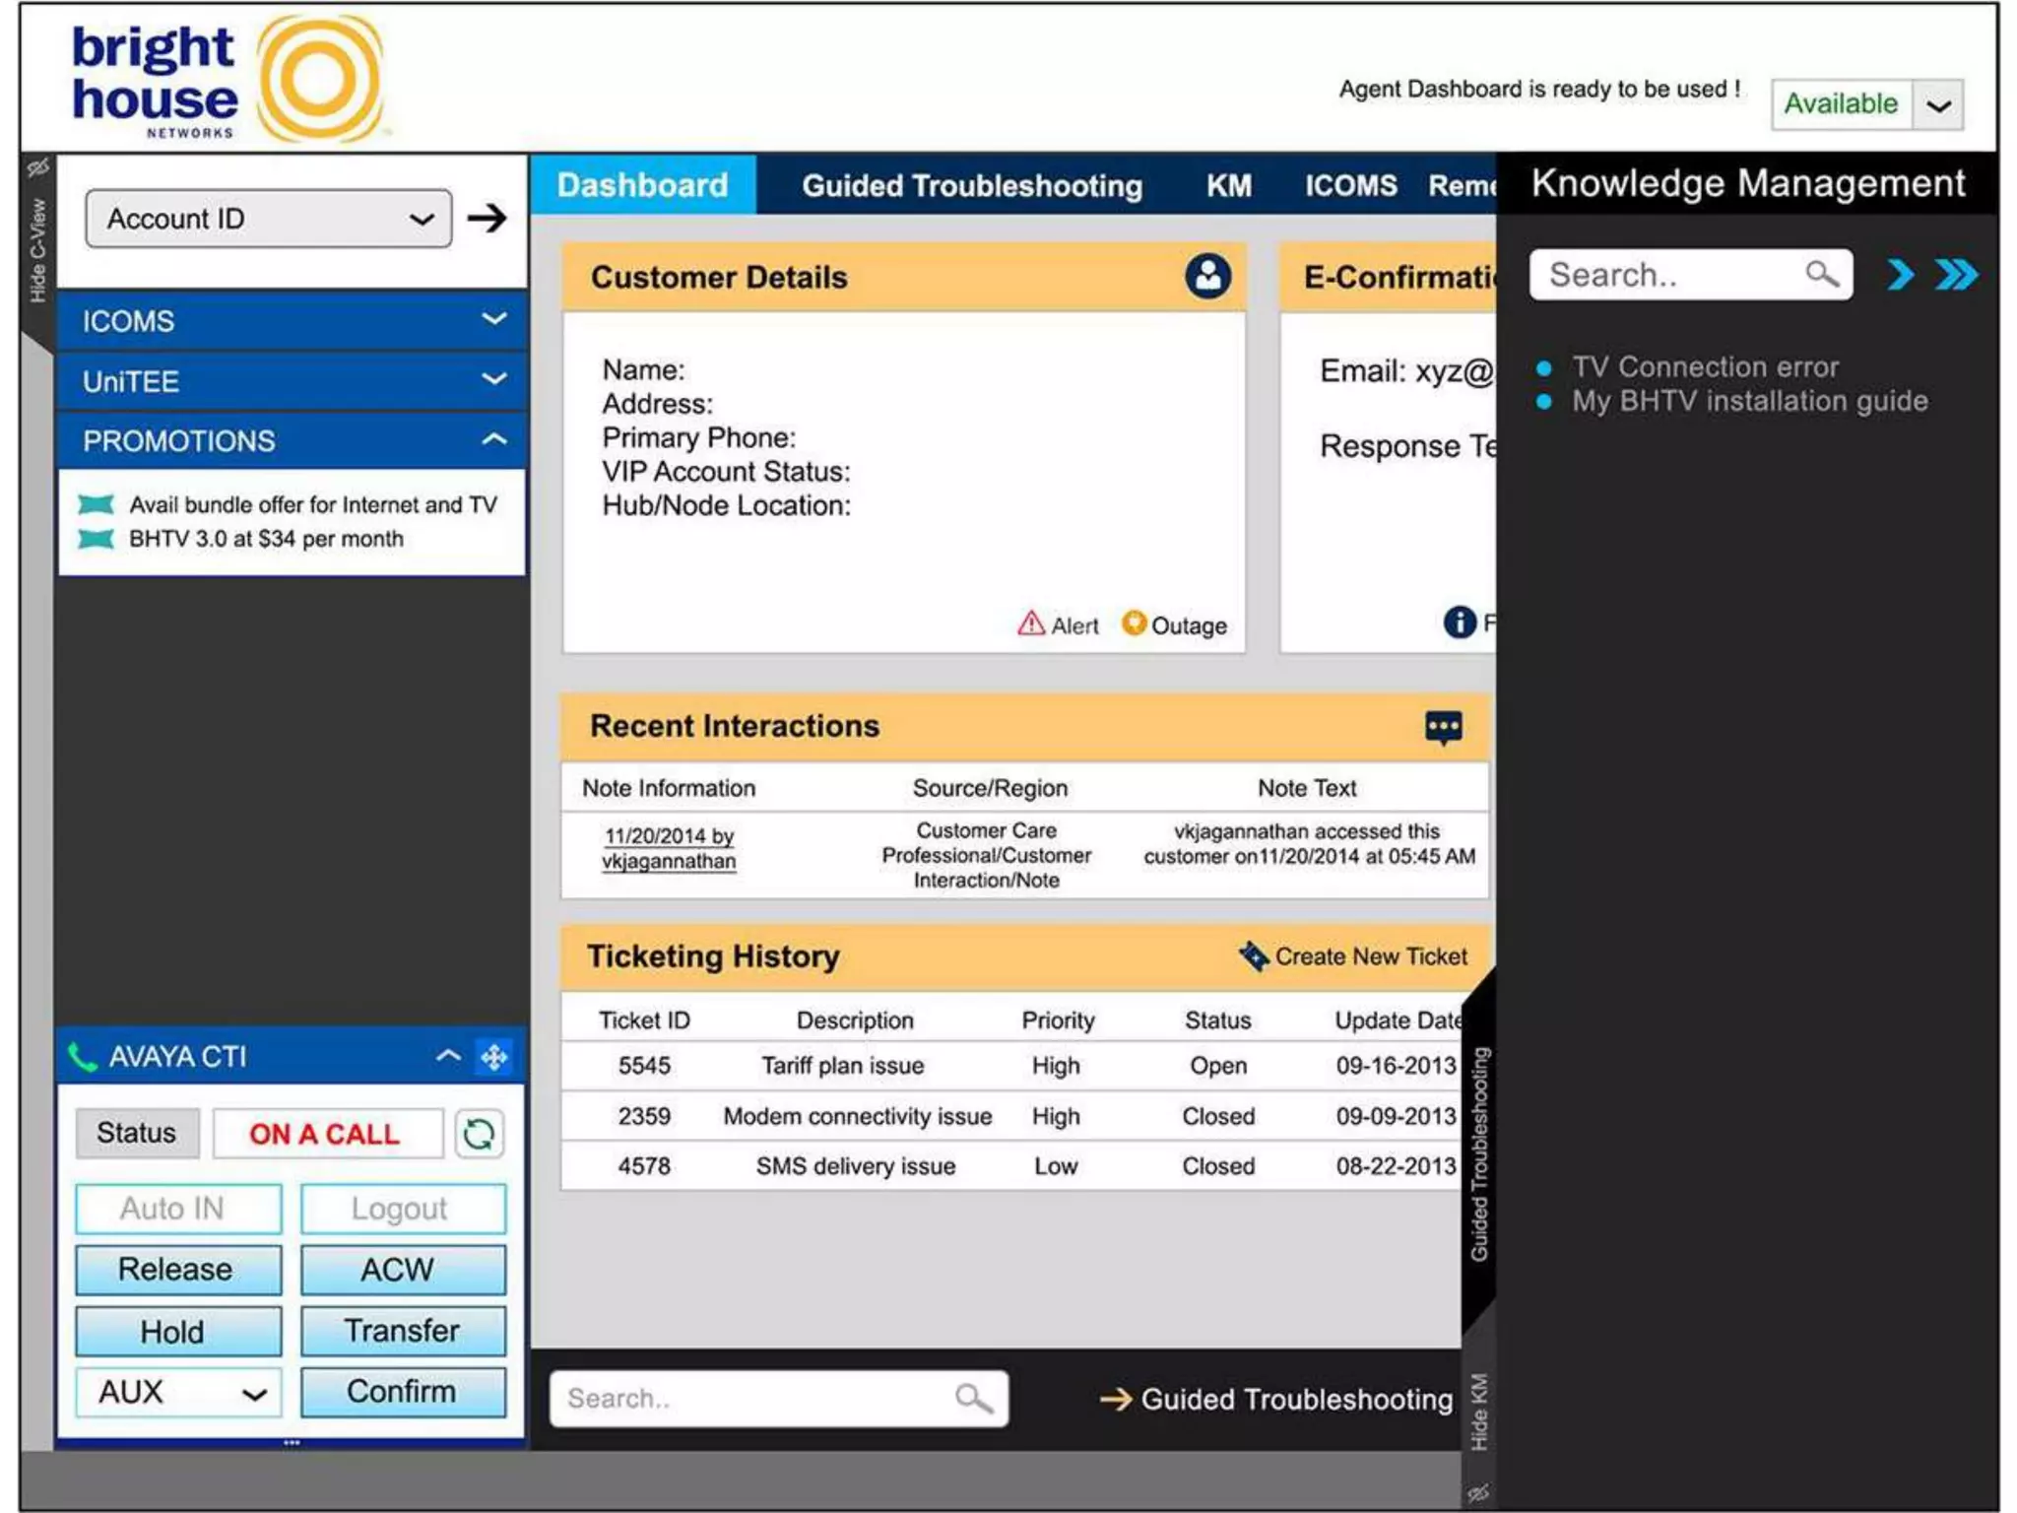
Task: Click the AVAYA CTI move panel icon
Action: point(493,1057)
